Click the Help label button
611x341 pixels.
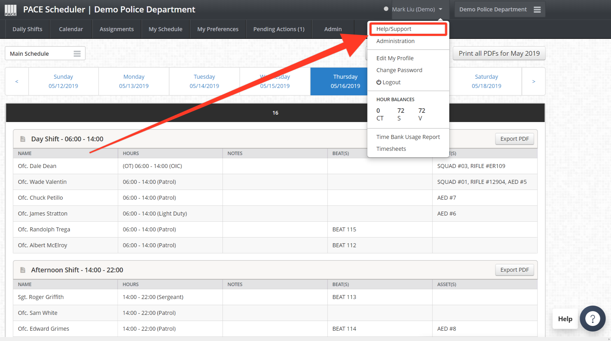click(x=565, y=319)
